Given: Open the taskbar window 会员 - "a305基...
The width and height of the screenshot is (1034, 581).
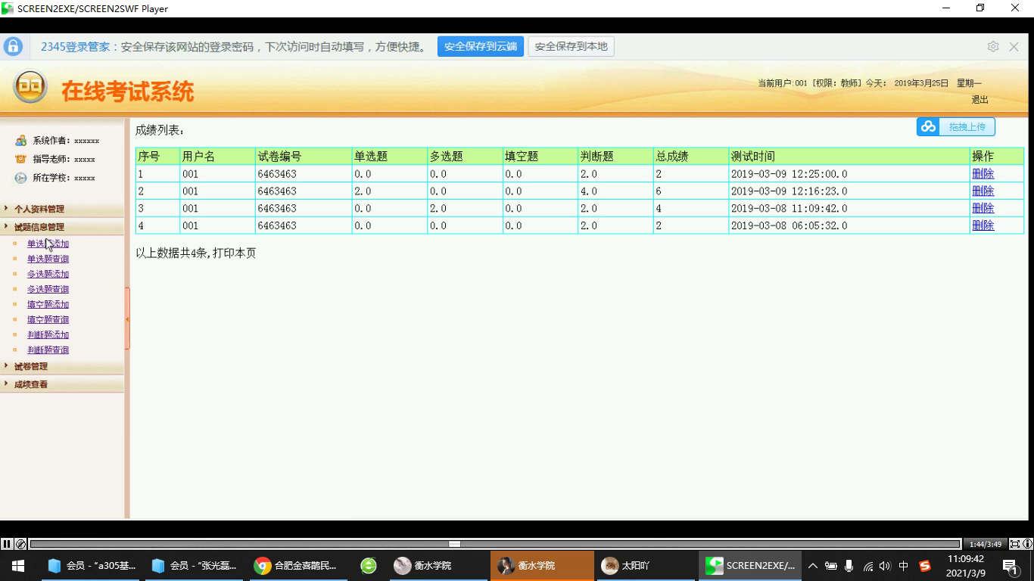Looking at the screenshot, I should coord(92,566).
